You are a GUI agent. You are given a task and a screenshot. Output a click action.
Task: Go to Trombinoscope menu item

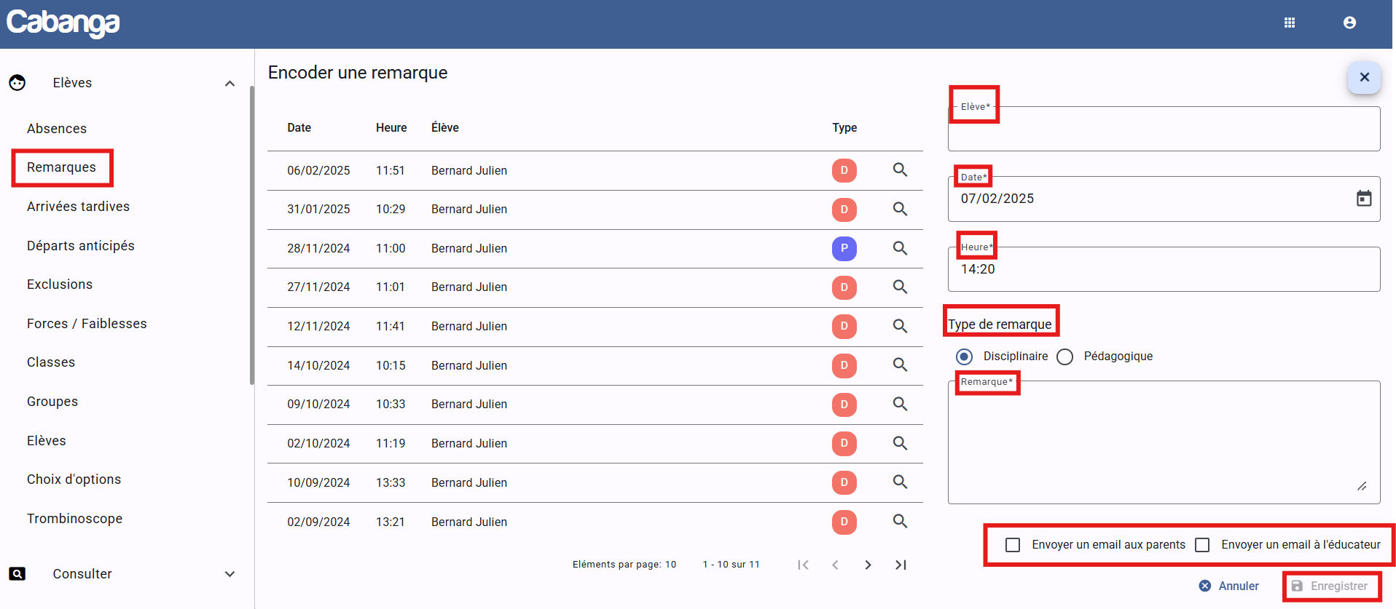point(74,519)
